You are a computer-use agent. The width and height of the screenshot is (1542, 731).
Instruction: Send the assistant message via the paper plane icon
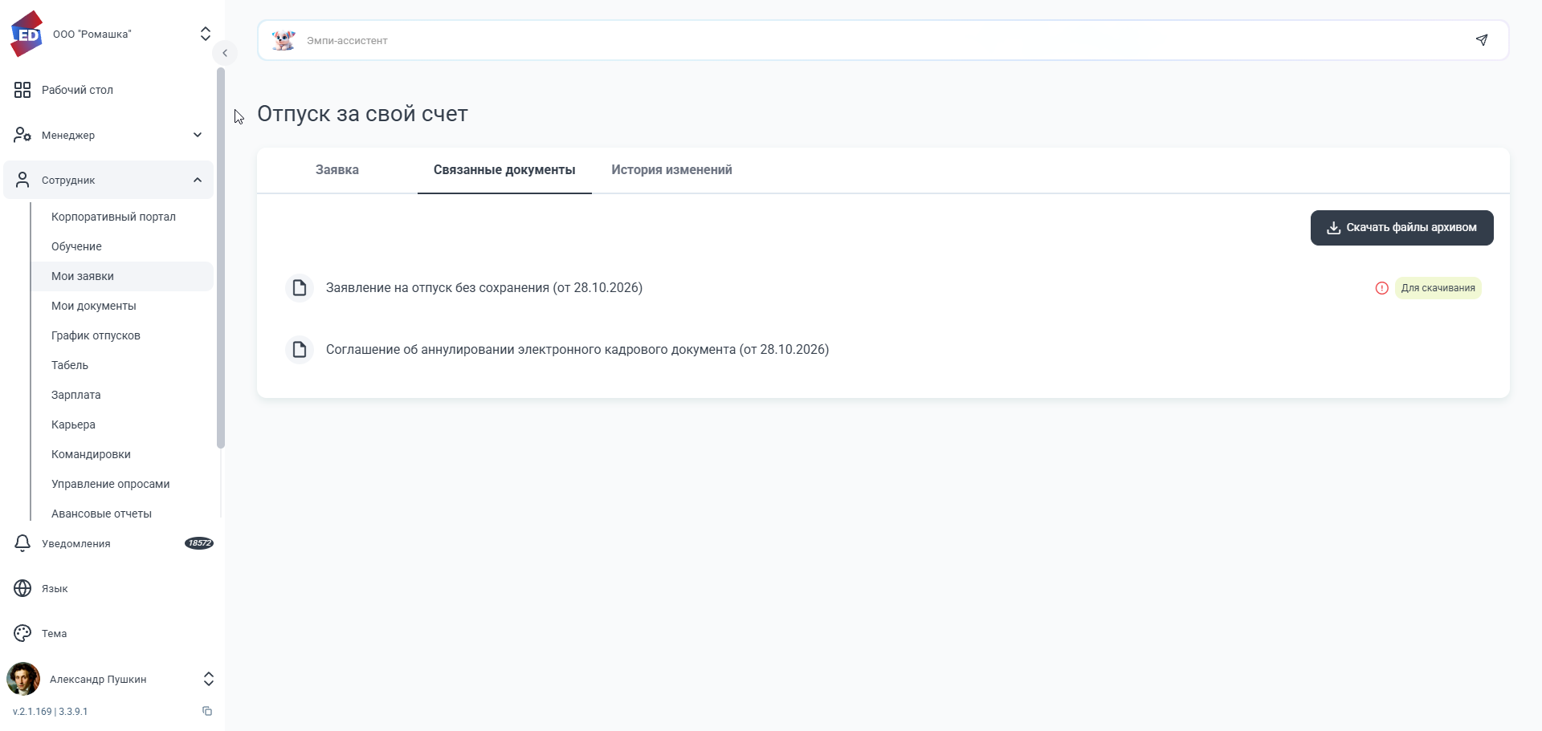click(1482, 40)
